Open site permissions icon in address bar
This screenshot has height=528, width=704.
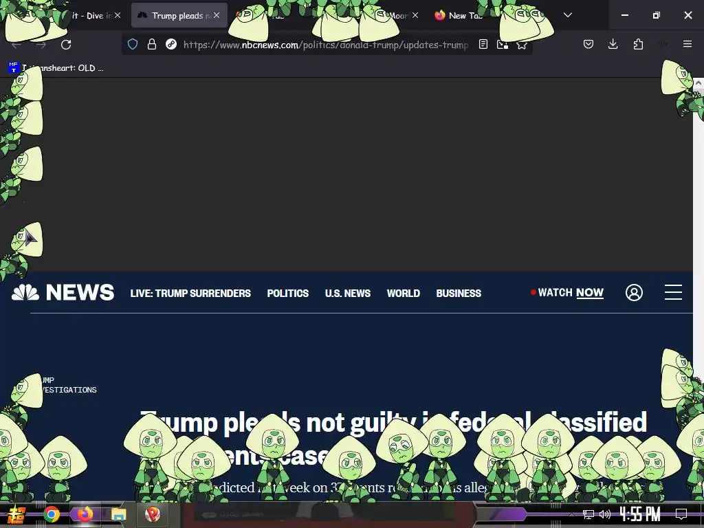coord(171,44)
